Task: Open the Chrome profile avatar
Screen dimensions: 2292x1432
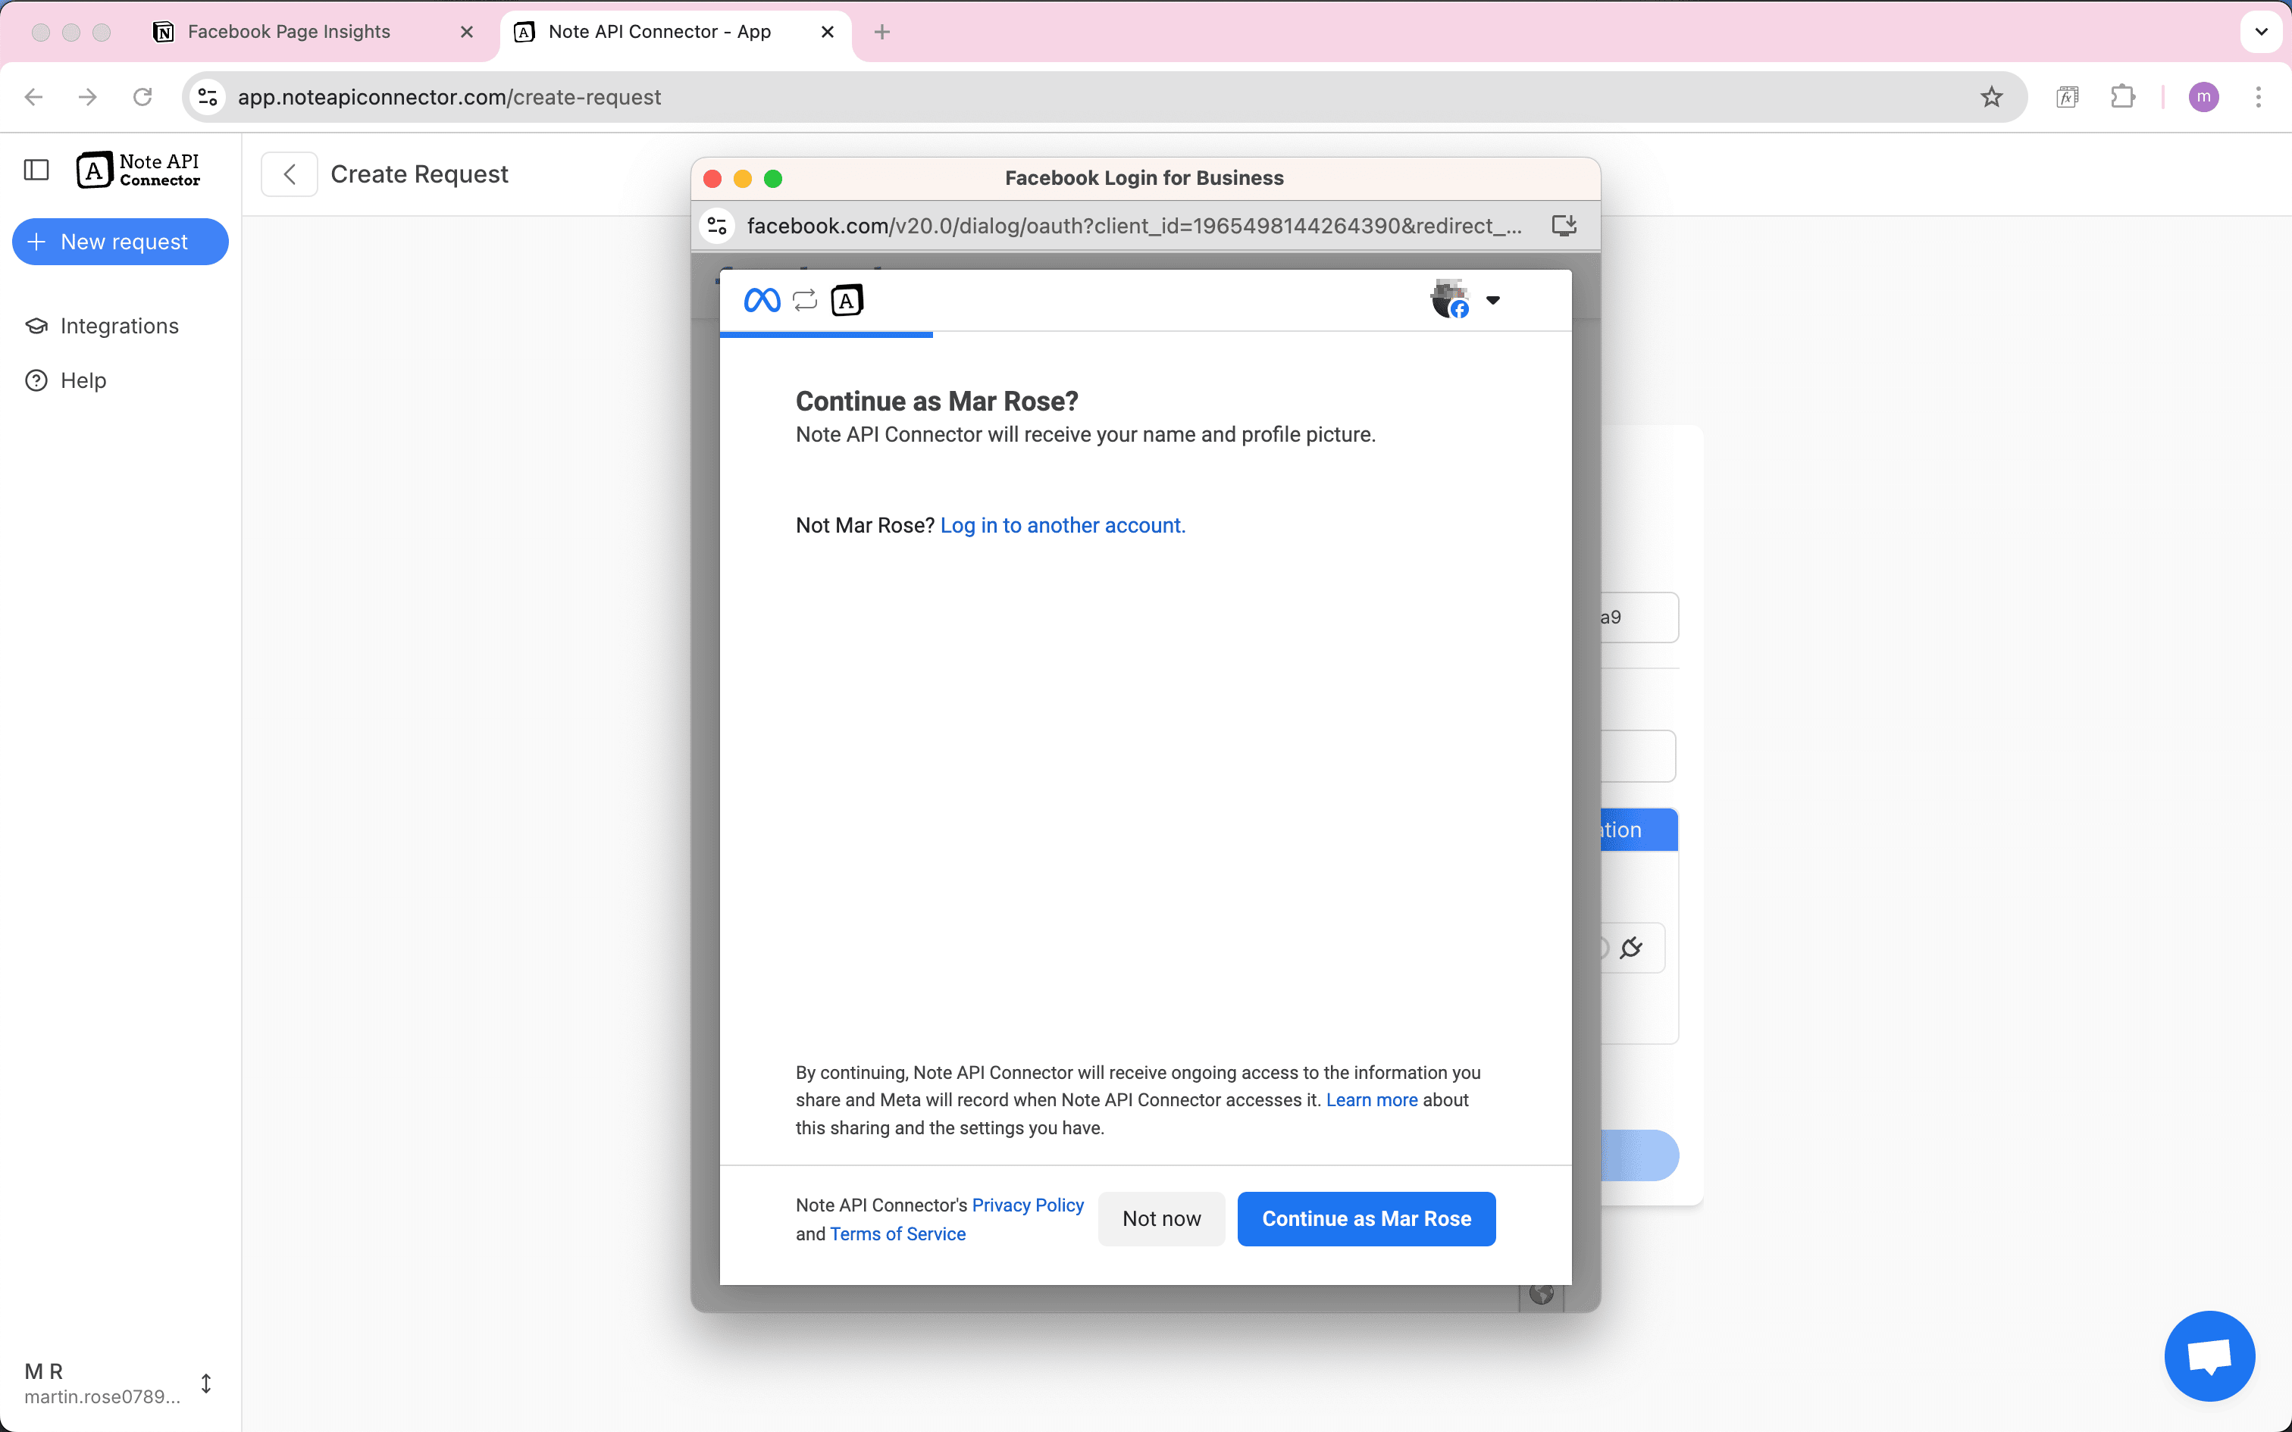Action: point(2204,97)
